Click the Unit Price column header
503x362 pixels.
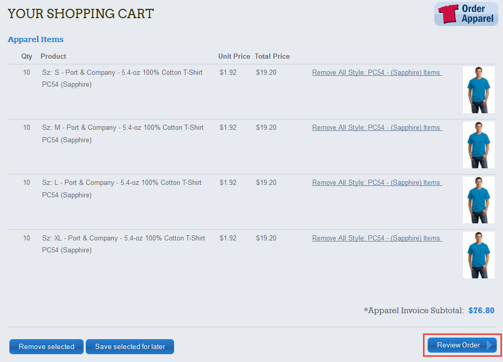[234, 56]
